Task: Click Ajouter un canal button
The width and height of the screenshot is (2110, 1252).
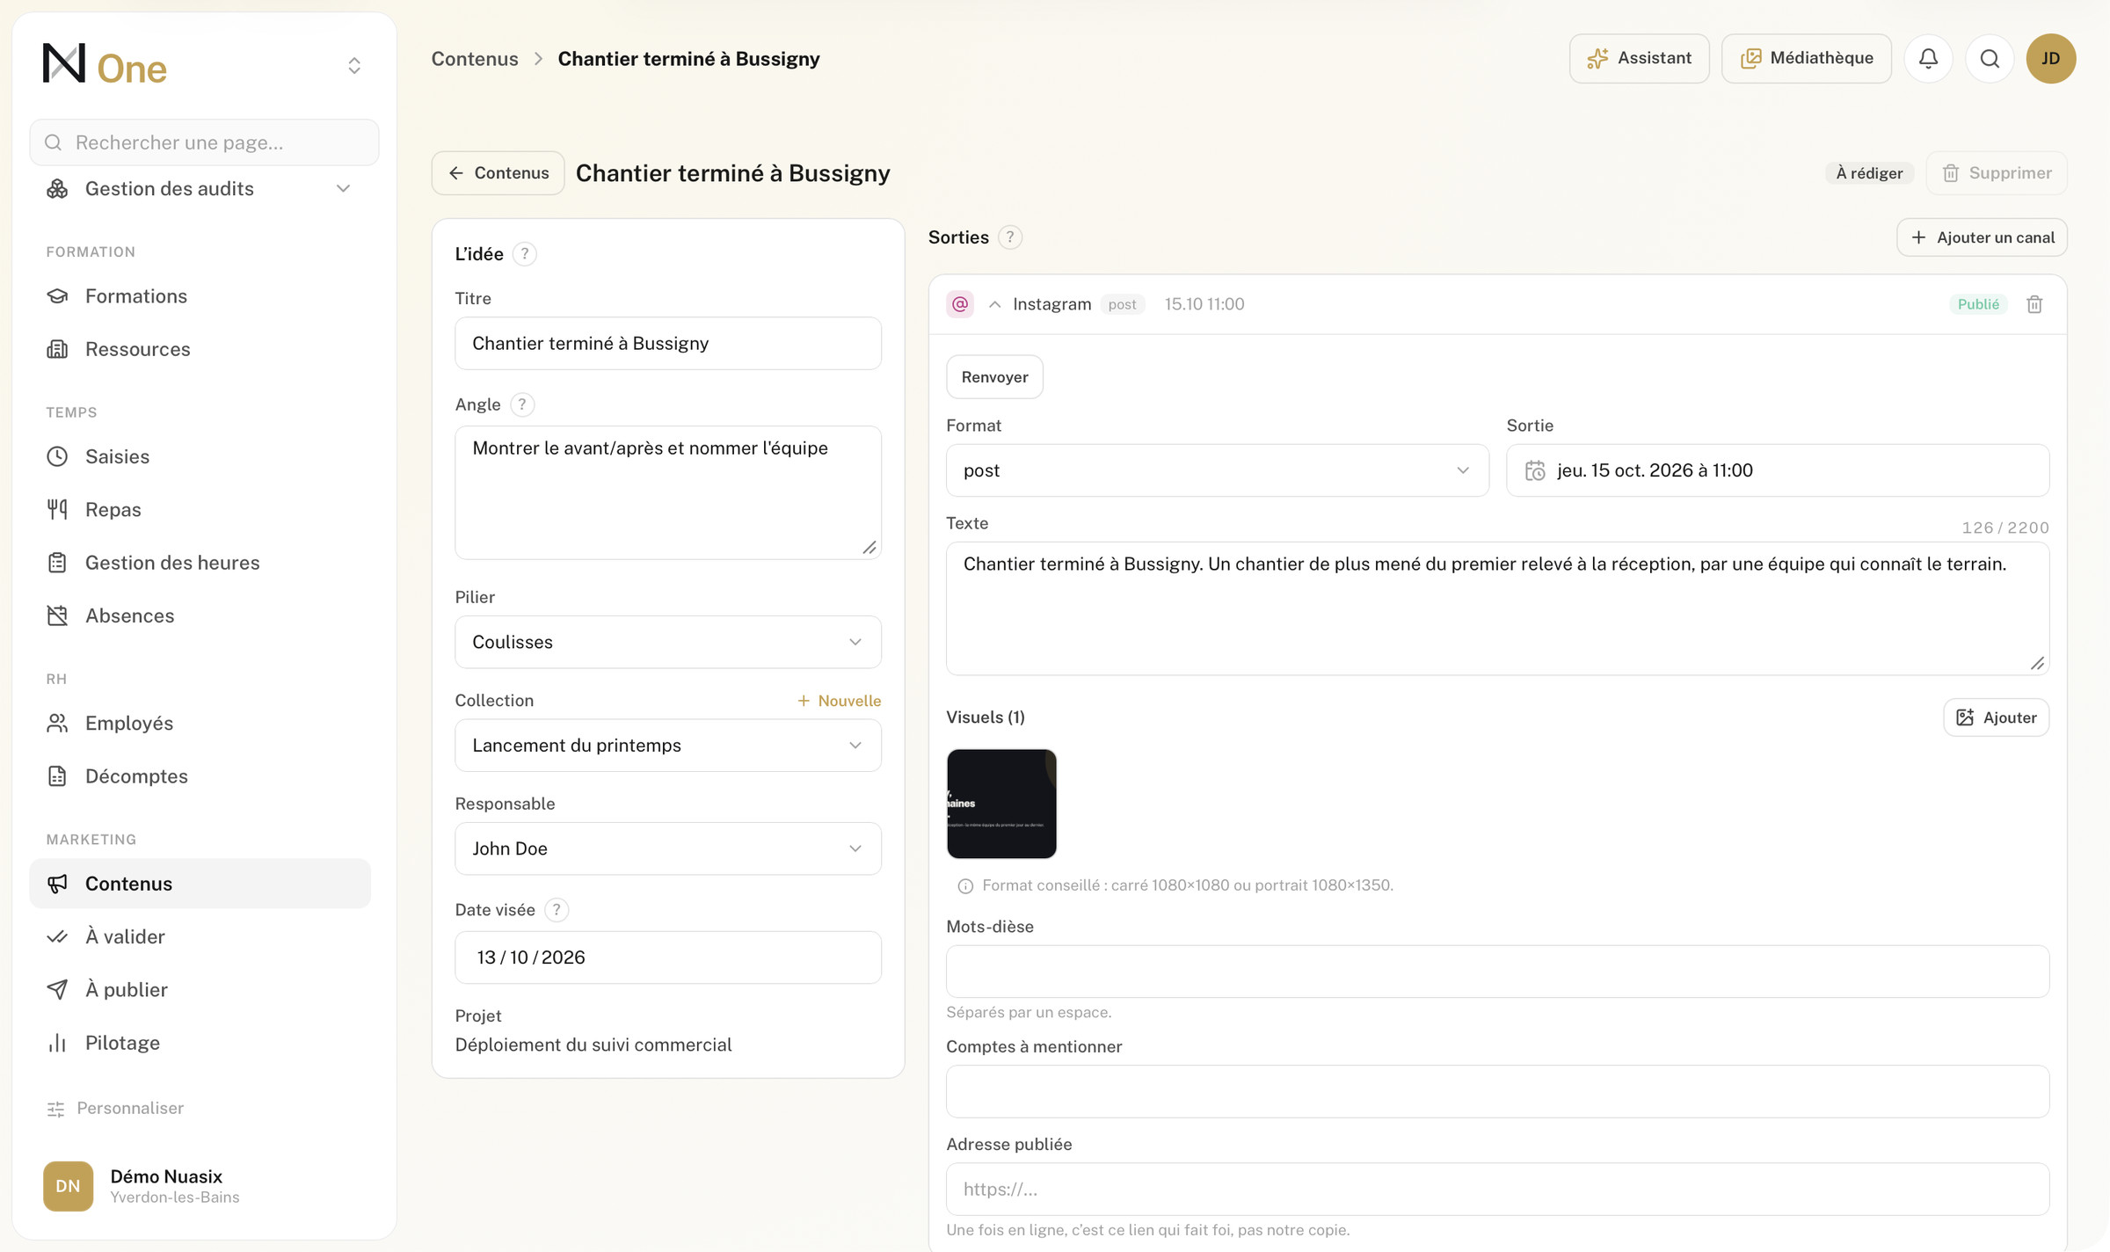Action: 1982,237
